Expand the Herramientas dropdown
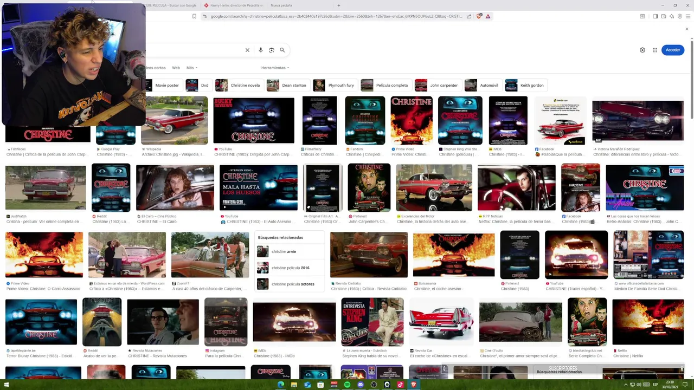694x390 pixels. 275,68
